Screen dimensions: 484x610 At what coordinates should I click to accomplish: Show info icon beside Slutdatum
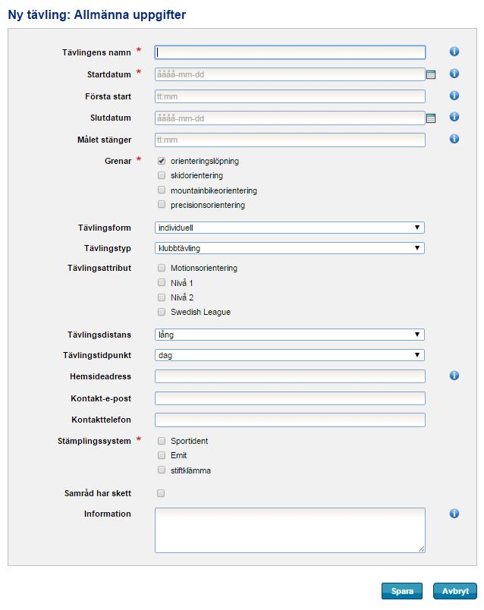(x=454, y=117)
